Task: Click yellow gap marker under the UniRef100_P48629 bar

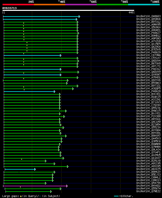Action: (24, 54)
